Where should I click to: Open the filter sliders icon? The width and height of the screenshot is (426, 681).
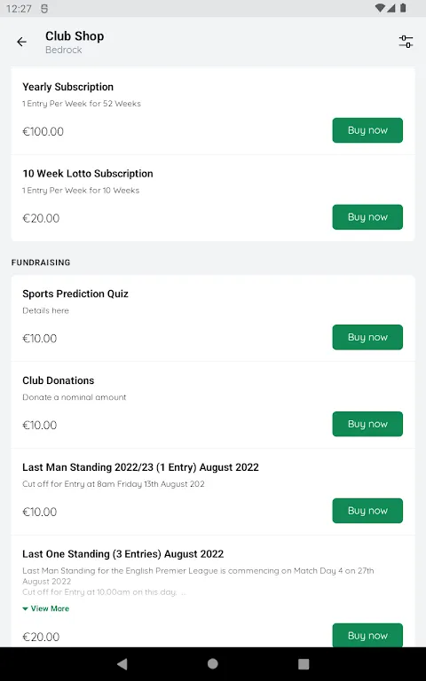tap(406, 42)
